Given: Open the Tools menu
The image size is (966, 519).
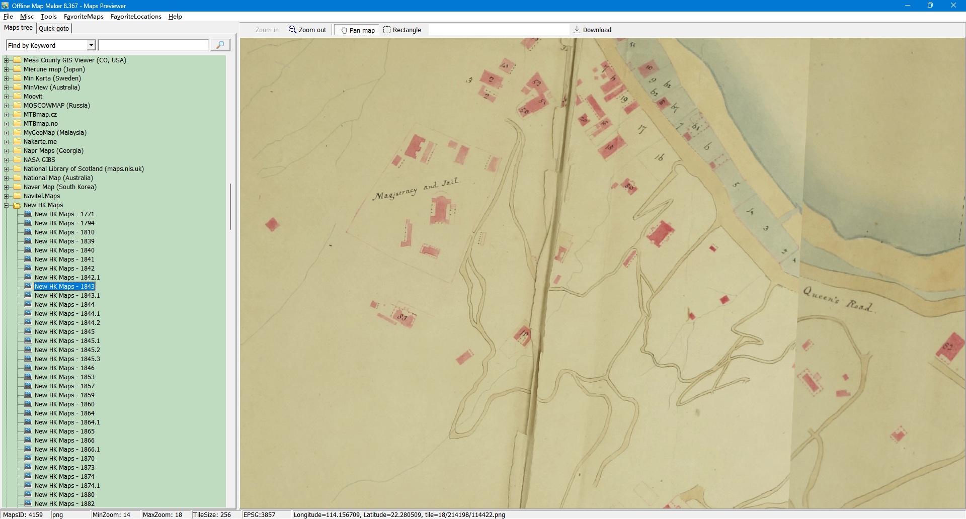Looking at the screenshot, I should 48,17.
